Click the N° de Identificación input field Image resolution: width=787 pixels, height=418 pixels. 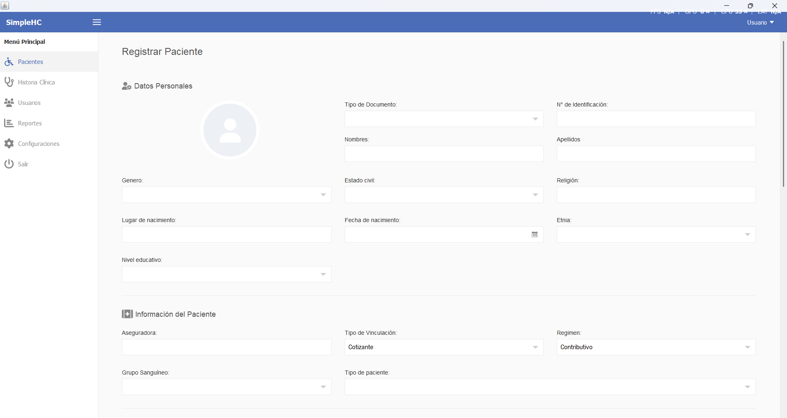[x=656, y=119]
